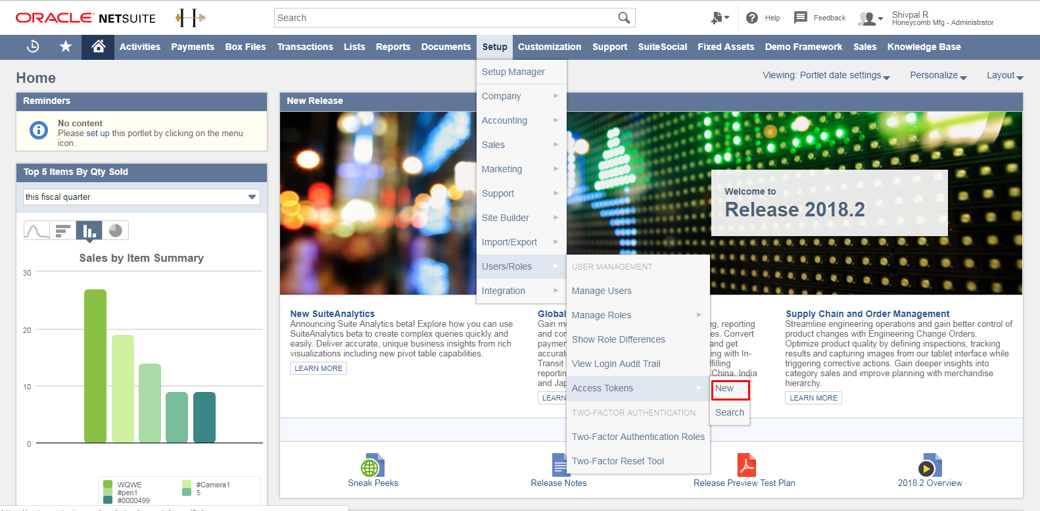
Task: Open the Users/Roles menu item
Action: coord(521,266)
